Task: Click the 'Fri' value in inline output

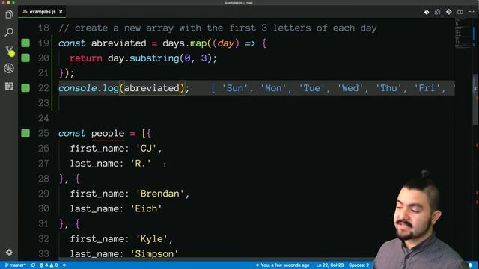Action: [427, 88]
